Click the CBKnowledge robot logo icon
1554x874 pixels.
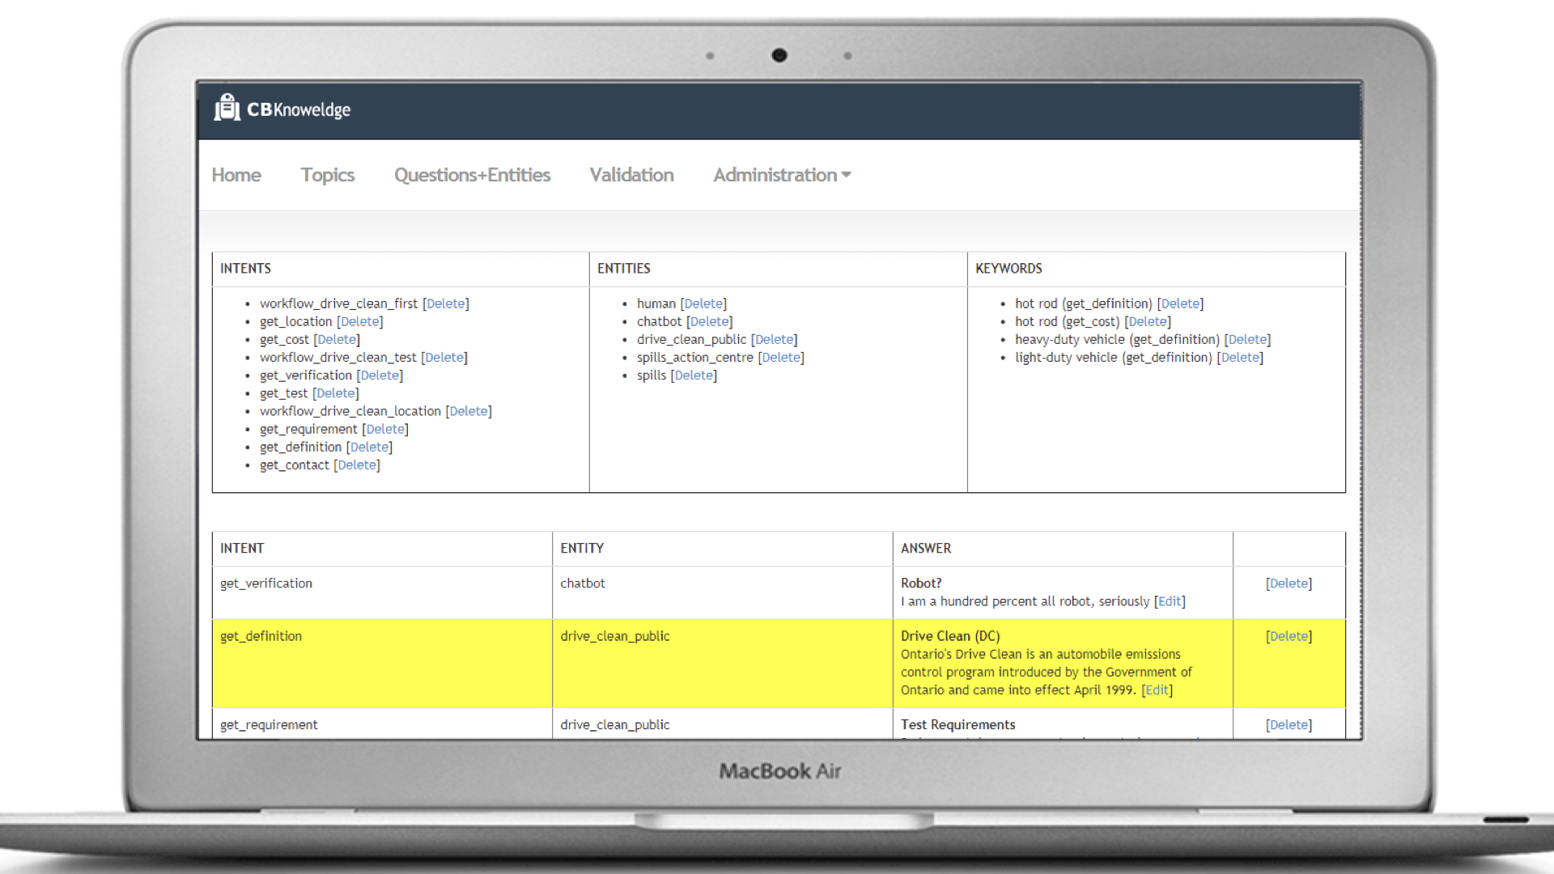(227, 108)
